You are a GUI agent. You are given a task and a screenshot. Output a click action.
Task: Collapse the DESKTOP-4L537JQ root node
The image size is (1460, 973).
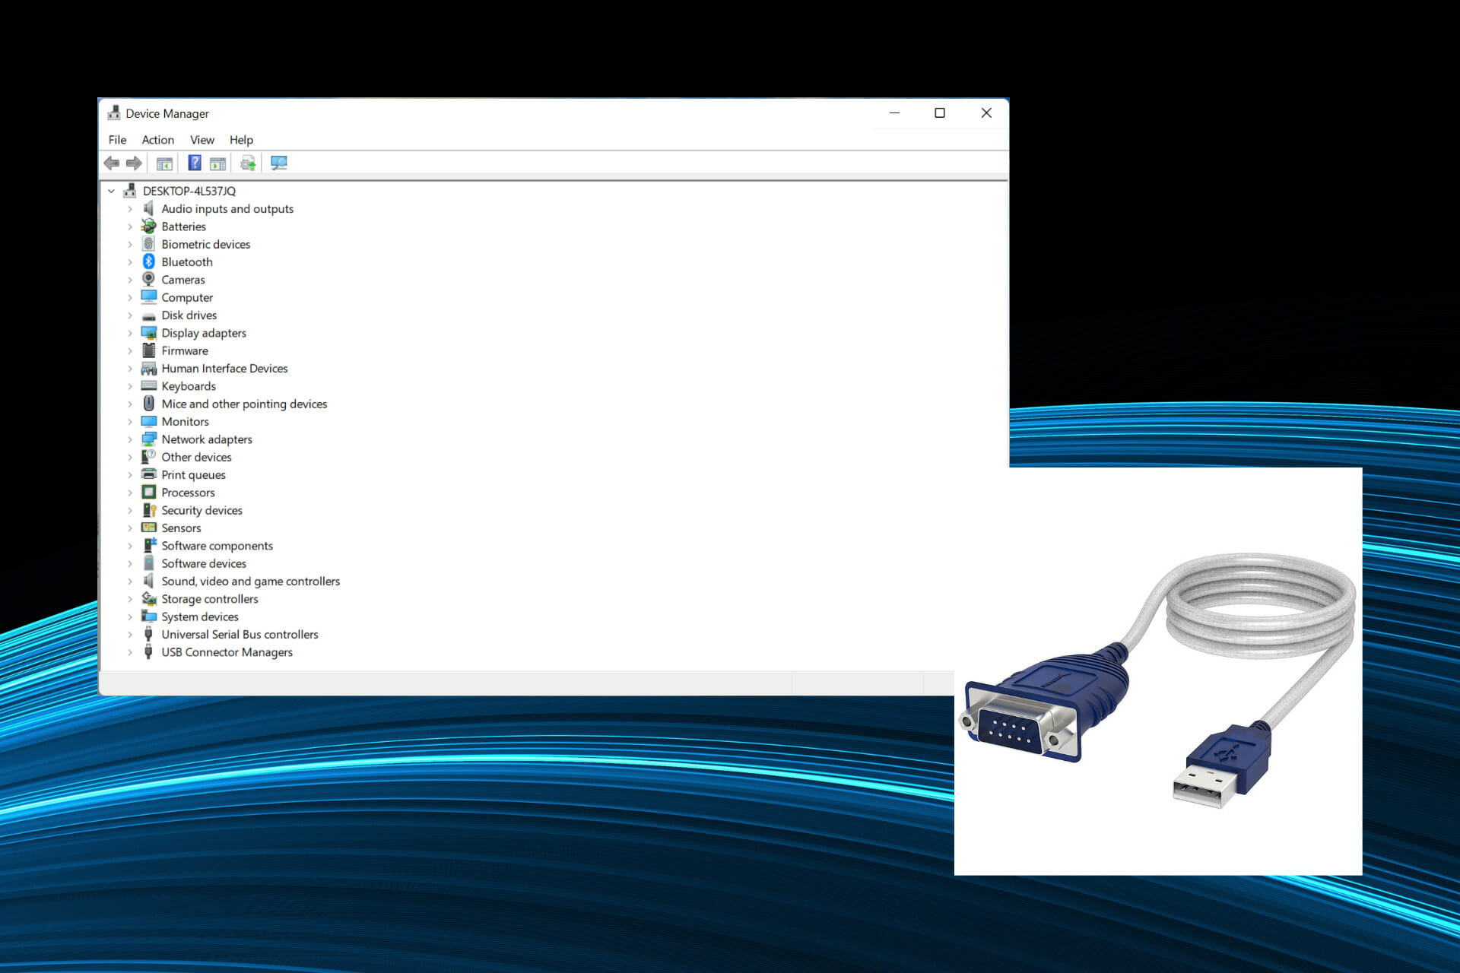click(x=112, y=191)
